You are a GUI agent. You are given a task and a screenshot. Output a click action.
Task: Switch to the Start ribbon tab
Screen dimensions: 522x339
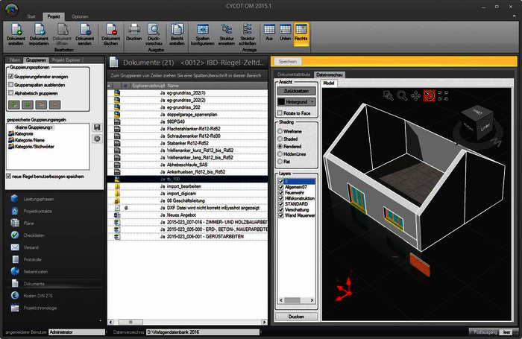(31, 16)
